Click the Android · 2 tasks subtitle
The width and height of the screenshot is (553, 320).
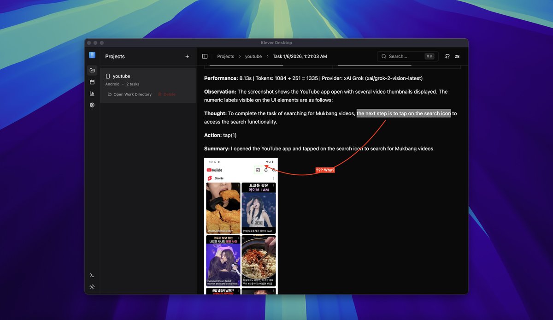click(x=122, y=84)
